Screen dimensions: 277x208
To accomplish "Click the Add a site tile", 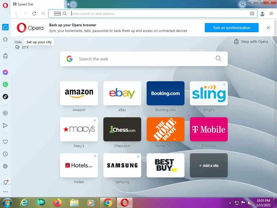I will click(x=209, y=165).
